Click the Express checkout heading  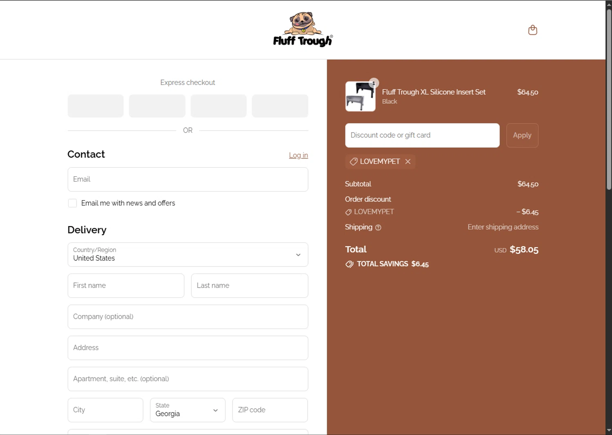point(188,82)
